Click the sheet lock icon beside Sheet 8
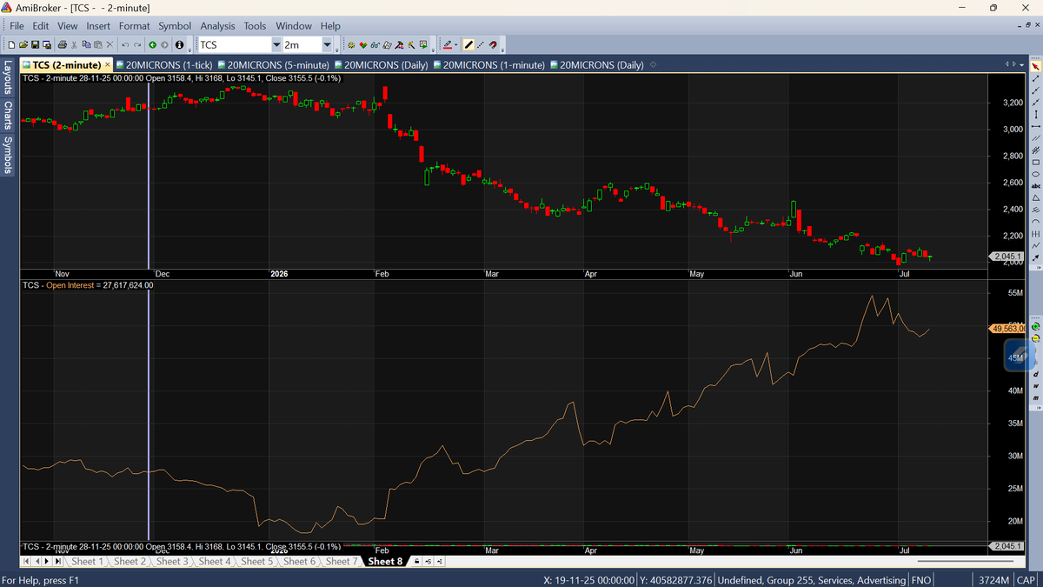 click(x=417, y=562)
